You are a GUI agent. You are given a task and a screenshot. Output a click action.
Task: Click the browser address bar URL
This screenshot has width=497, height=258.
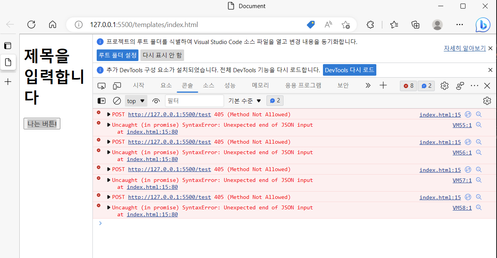[144, 25]
